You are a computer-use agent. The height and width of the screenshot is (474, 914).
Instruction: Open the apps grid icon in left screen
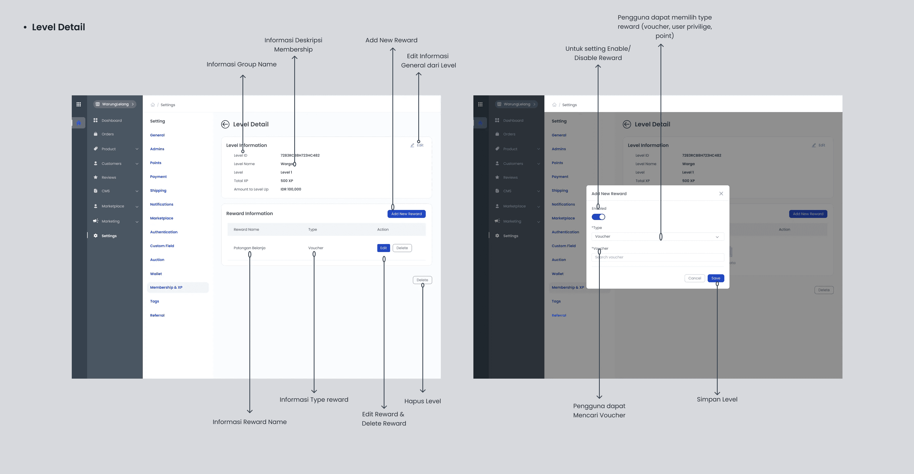tap(79, 104)
